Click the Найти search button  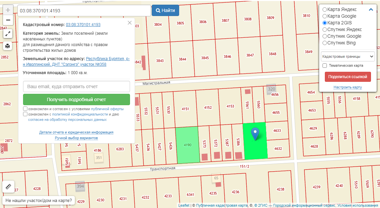(165, 10)
